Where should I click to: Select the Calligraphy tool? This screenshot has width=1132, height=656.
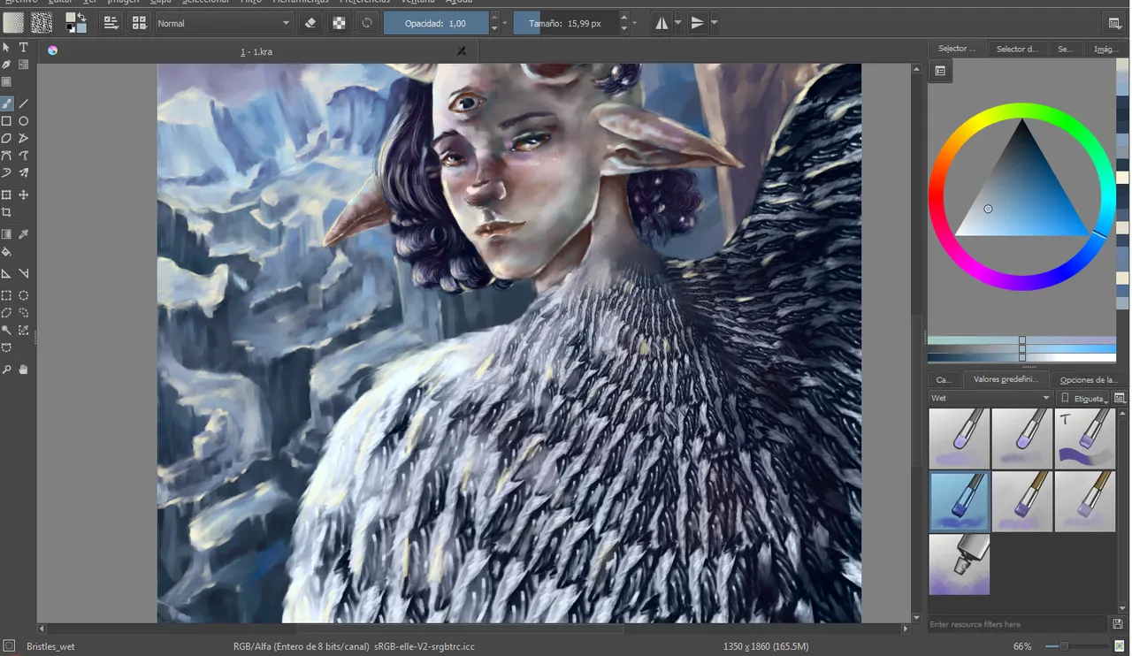click(6, 65)
